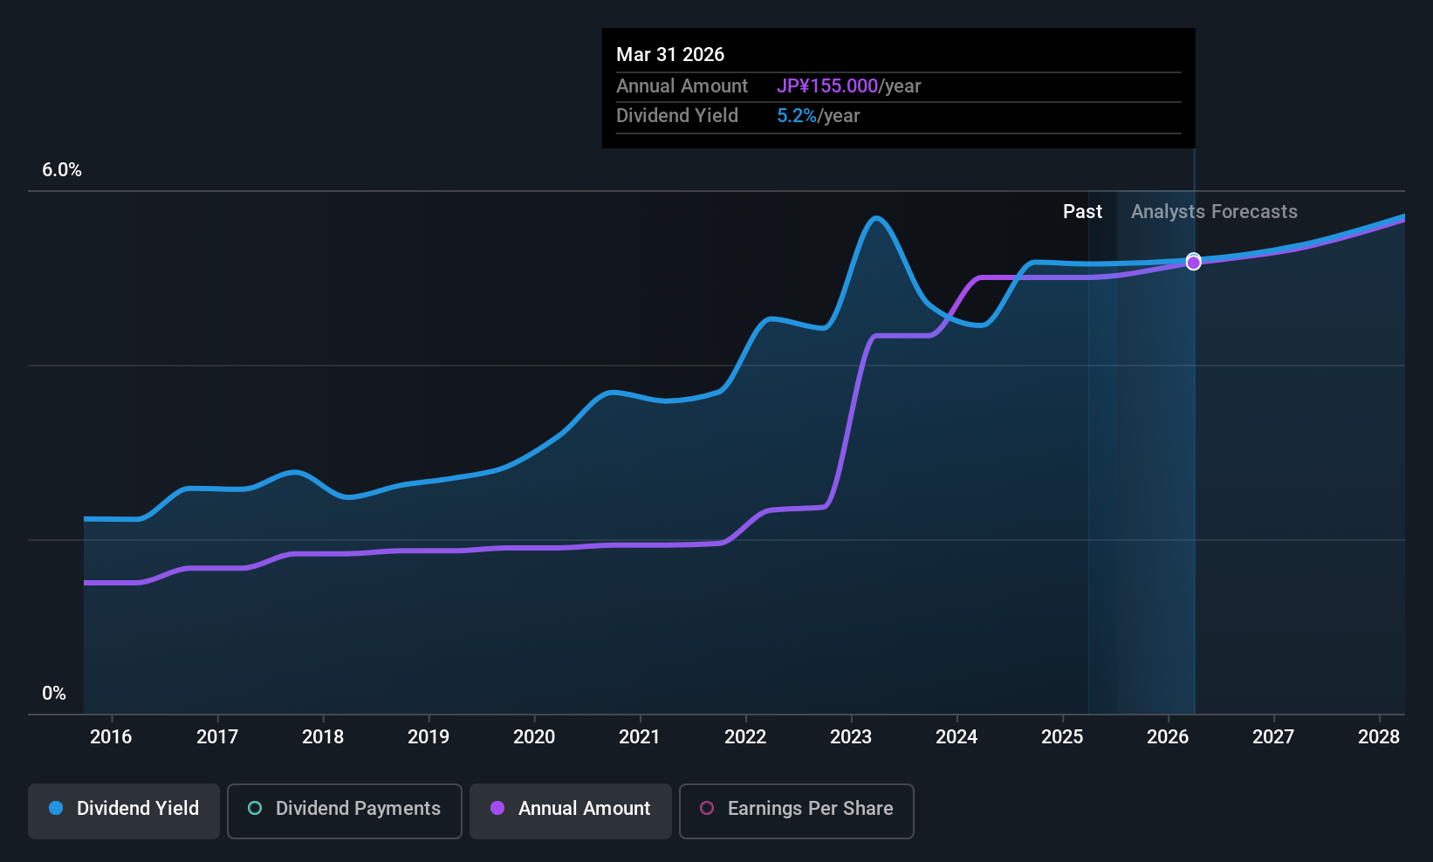Select the Mar 31 2026 data point marker

pos(1194,262)
